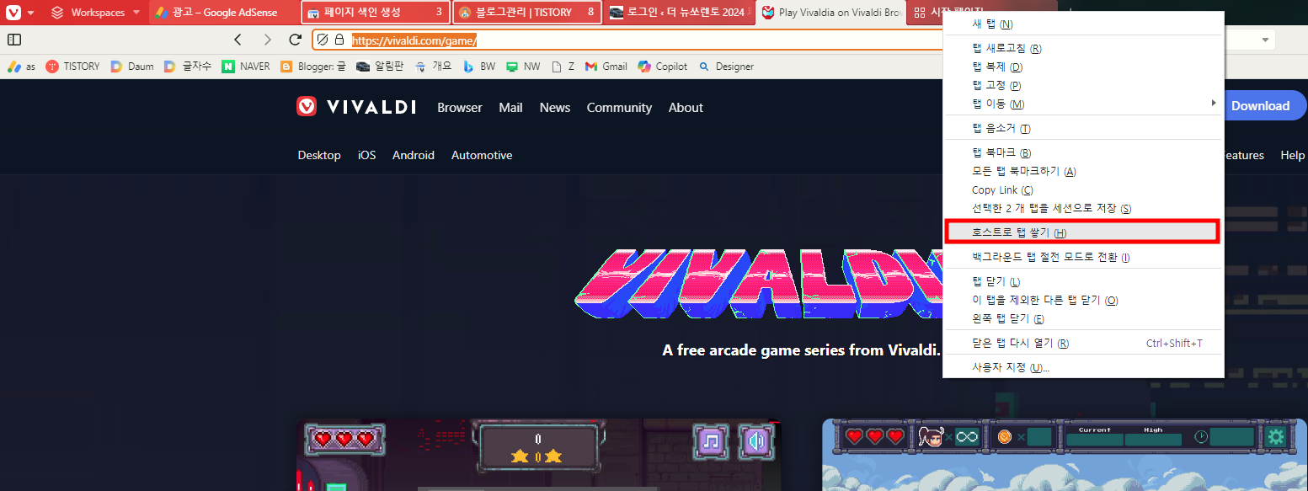The width and height of the screenshot is (1308, 491).
Task: Open the About nav link
Action: pos(686,108)
